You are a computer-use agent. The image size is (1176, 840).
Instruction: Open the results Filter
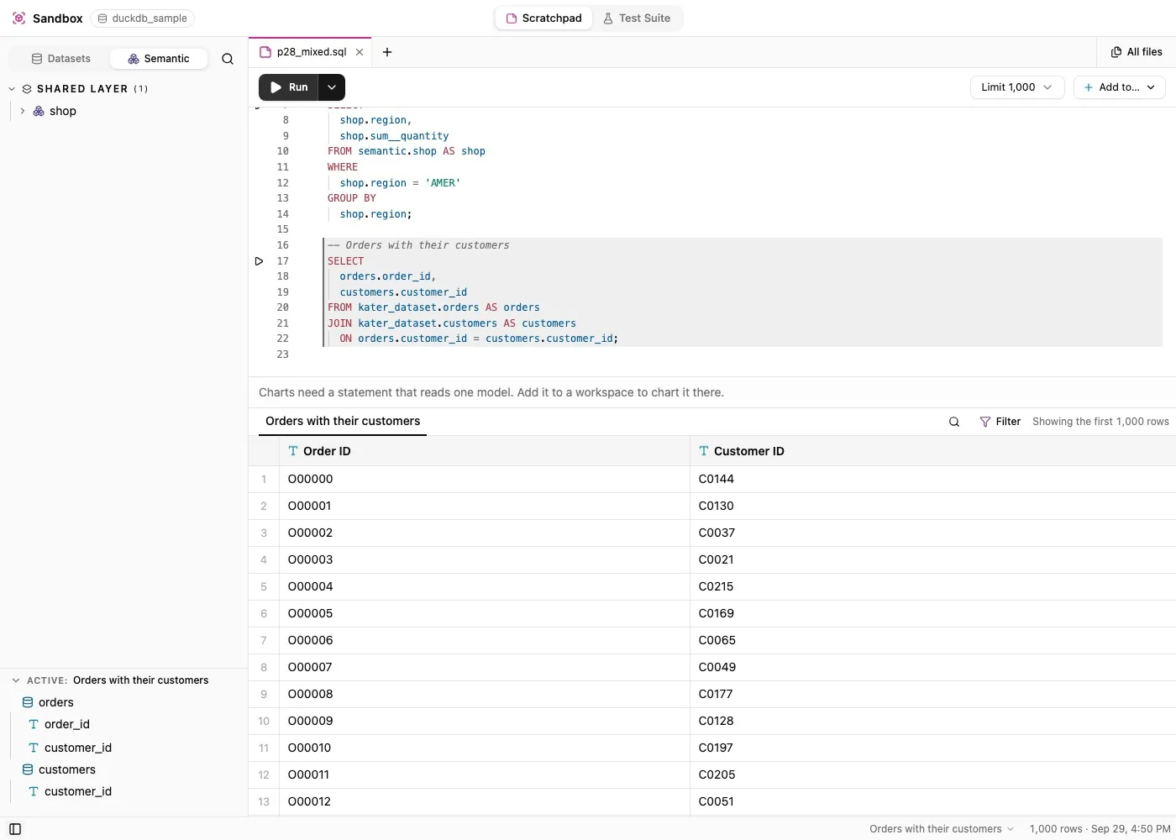[x=1000, y=422]
